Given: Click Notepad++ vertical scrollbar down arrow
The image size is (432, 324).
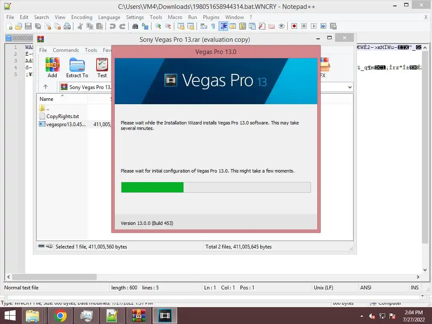Looking at the screenshot, I should (x=425, y=270).
